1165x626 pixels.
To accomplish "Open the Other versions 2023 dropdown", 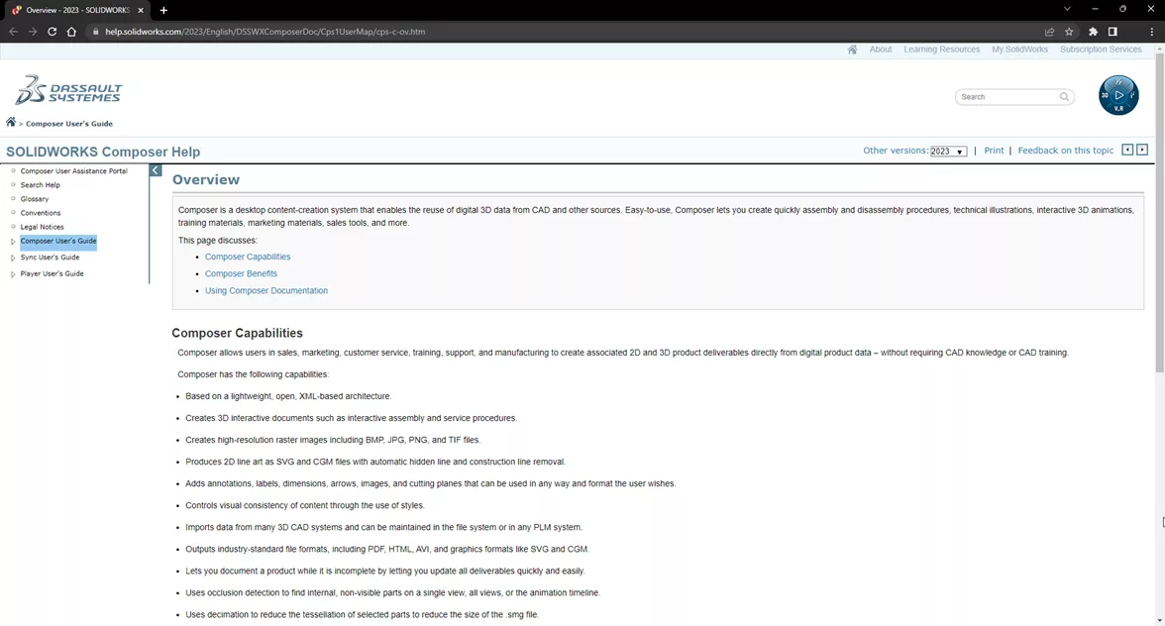I will [x=947, y=151].
